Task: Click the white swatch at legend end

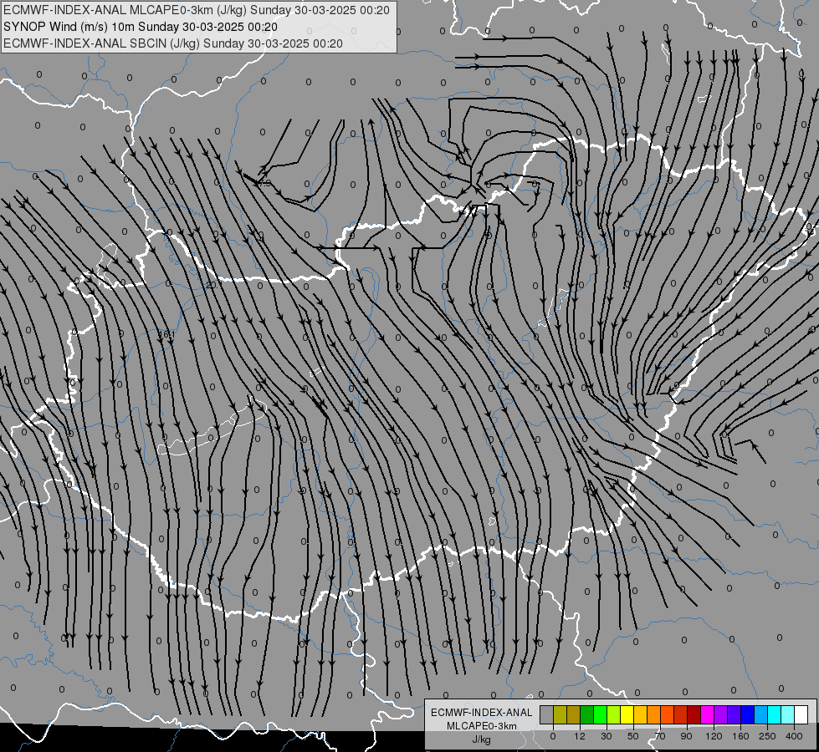Action: 801,715
